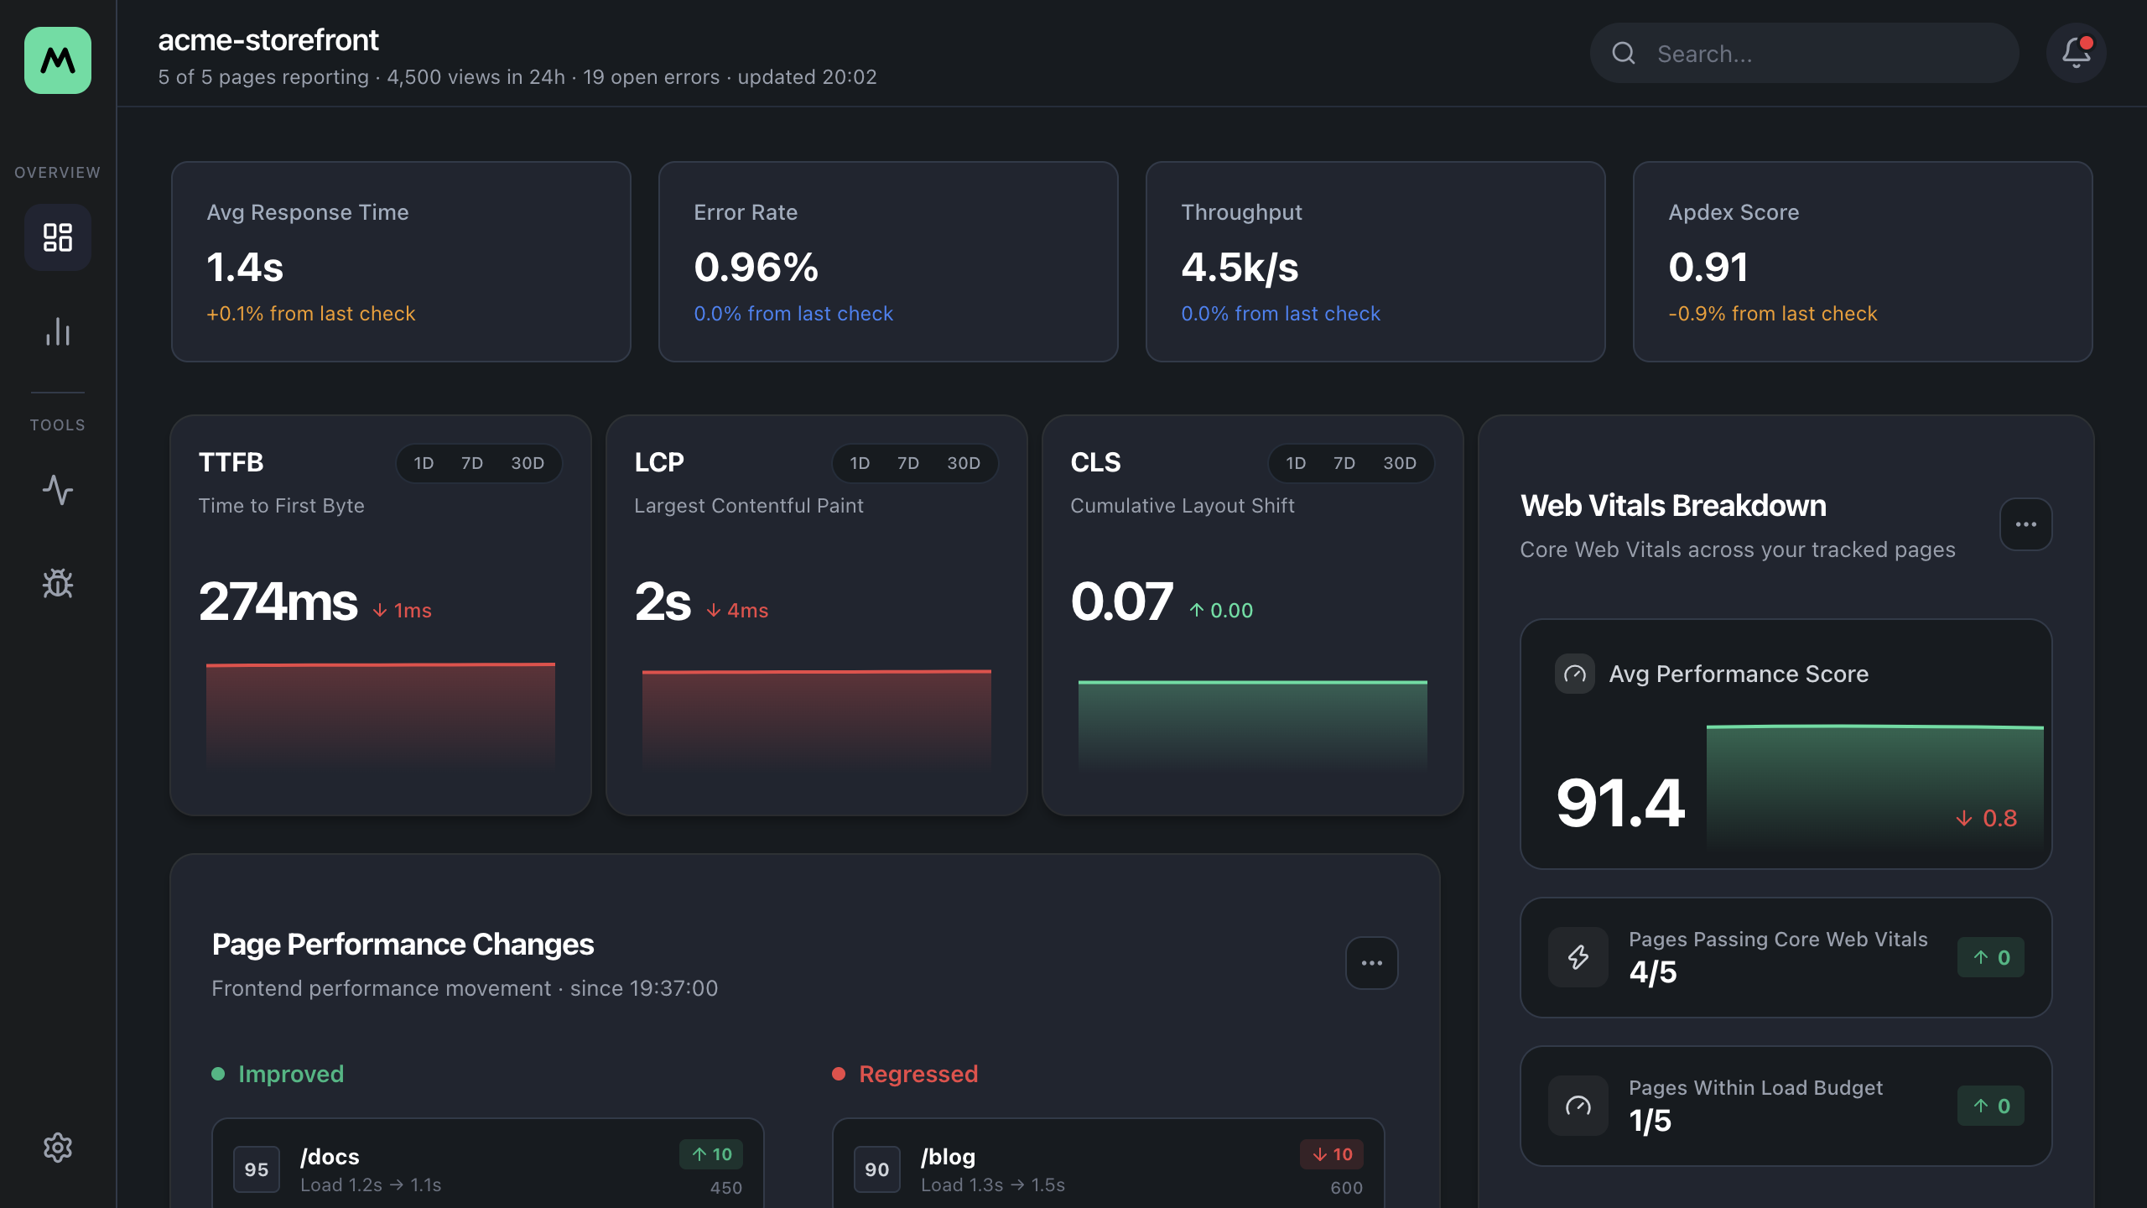Viewport: 2147px width, 1208px height.
Task: Open the bug errors tool icon
Action: 58,584
